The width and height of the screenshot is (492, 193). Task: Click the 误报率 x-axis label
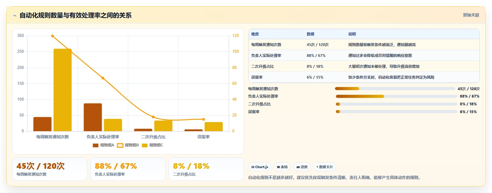tap(203, 137)
